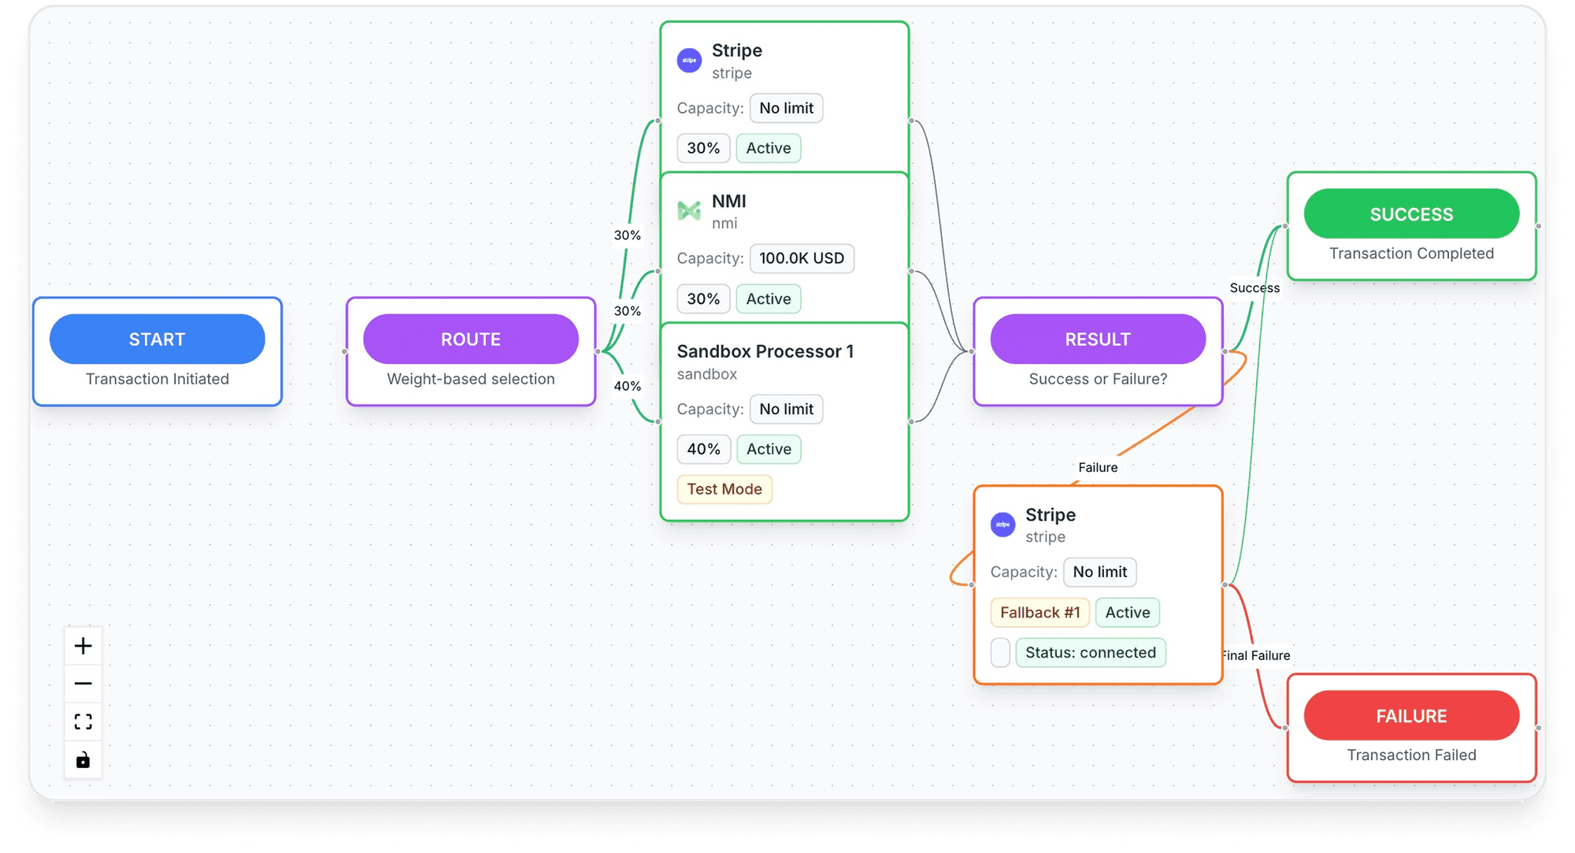Image resolution: width=1575 pixels, height=853 pixels.
Task: Click the zoom in plus icon
Action: click(x=83, y=646)
